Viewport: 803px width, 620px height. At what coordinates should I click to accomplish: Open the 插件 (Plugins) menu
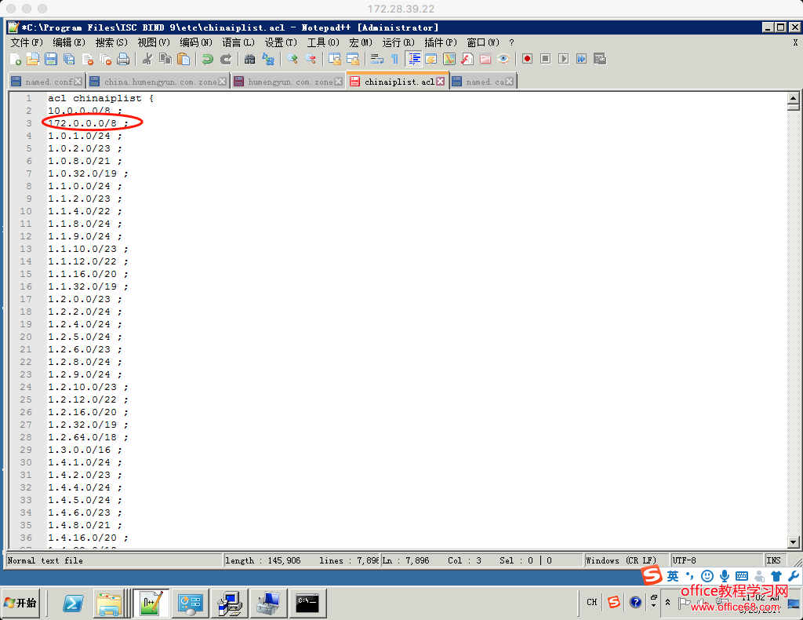[x=440, y=42]
